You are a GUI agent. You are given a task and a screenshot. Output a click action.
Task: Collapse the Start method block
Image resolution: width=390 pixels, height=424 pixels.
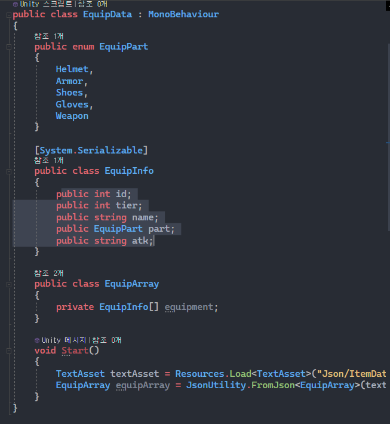coord(8,351)
